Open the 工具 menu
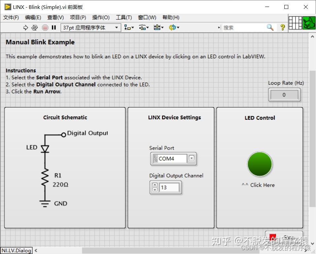316x254 pixels. (x=124, y=17)
